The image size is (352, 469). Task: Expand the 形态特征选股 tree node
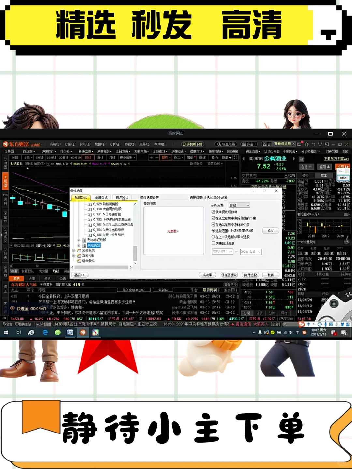pos(79,240)
